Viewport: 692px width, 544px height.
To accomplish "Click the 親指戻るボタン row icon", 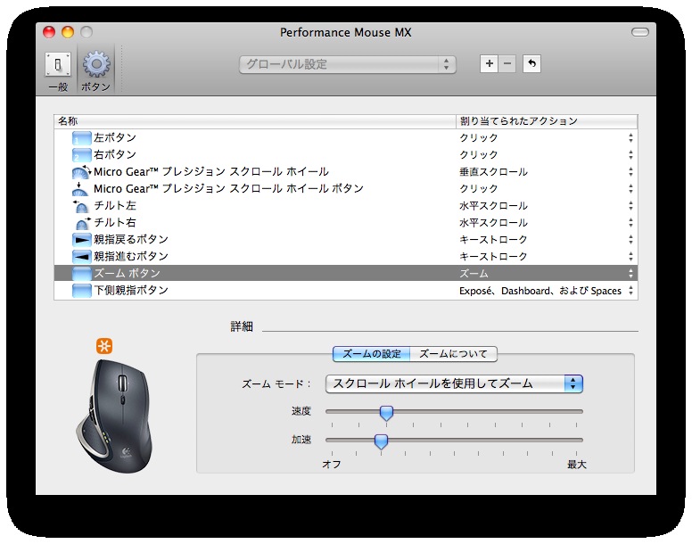I will coord(81,240).
